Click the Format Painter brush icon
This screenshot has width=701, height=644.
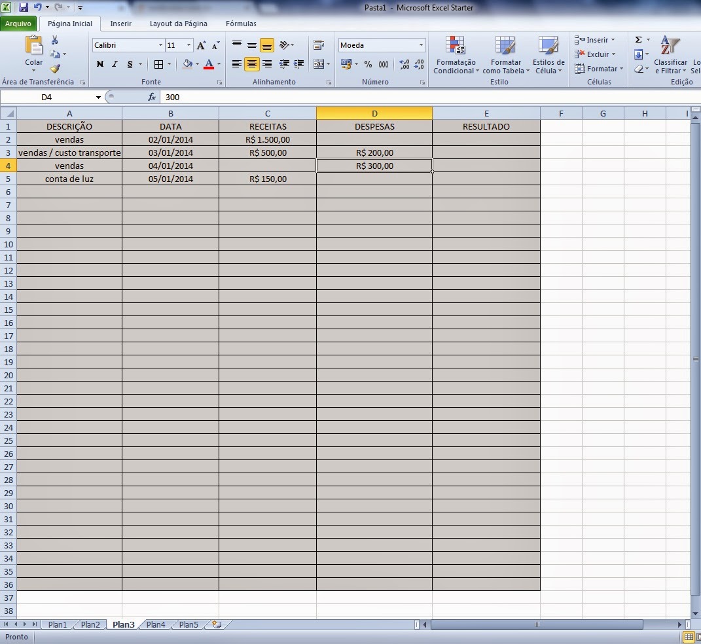coord(55,69)
